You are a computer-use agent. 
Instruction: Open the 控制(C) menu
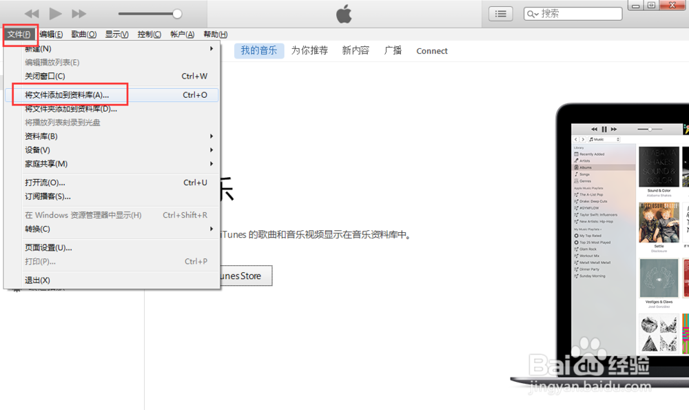pyautogui.click(x=150, y=34)
